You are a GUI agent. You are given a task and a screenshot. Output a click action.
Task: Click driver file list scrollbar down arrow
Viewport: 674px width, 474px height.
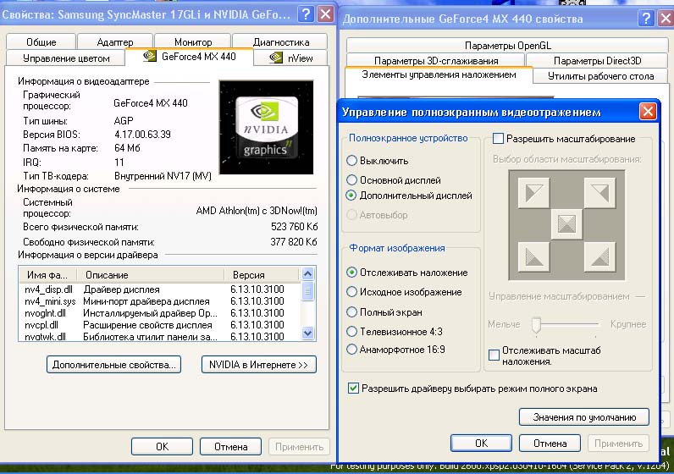tap(308, 333)
